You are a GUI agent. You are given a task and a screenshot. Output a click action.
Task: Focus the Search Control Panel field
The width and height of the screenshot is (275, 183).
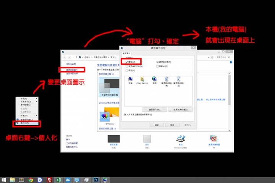223,57
